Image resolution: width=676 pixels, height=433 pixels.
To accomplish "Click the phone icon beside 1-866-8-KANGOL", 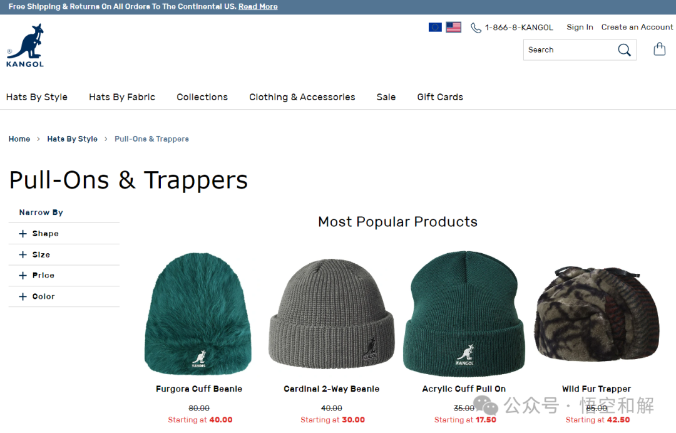I will coord(476,28).
